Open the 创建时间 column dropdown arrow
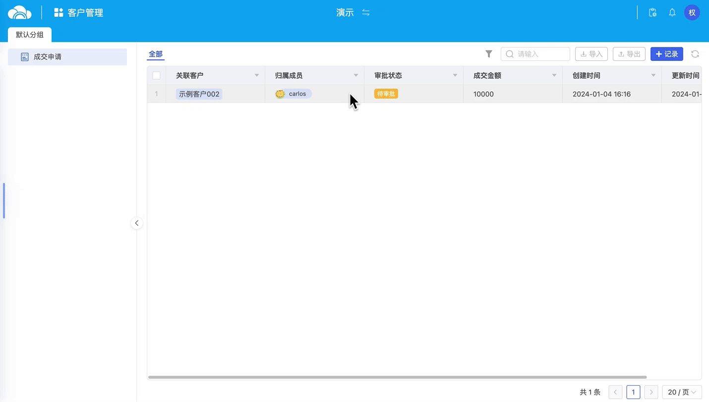This screenshot has width=709, height=402. pyautogui.click(x=653, y=76)
